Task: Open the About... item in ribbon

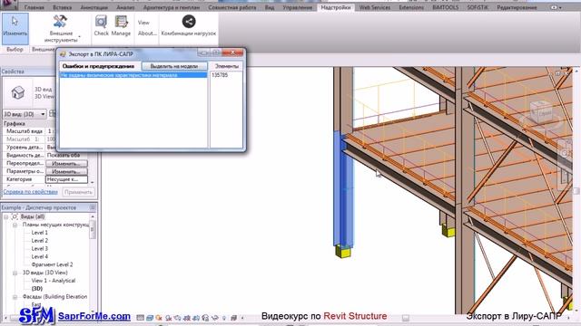Action: click(x=147, y=34)
